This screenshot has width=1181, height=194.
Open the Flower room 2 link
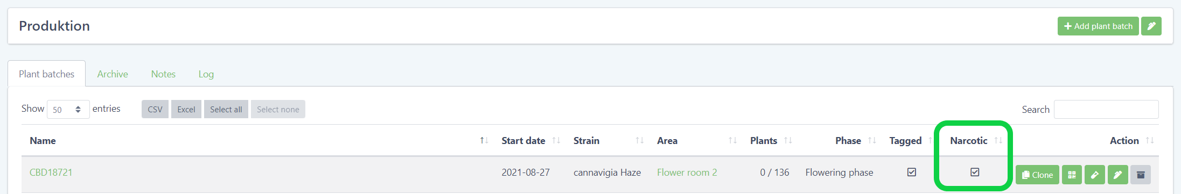pyautogui.click(x=687, y=173)
